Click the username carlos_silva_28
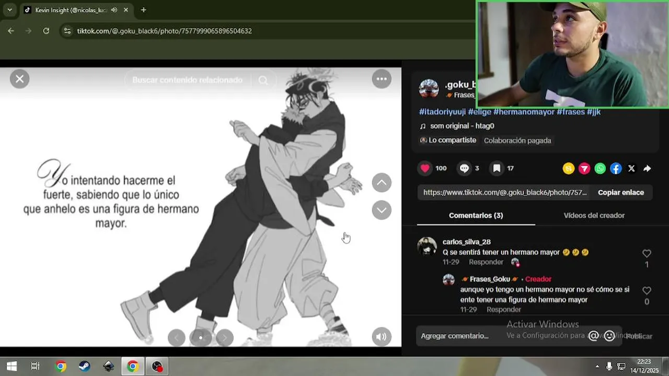This screenshot has height=376, width=669. pyautogui.click(x=466, y=242)
